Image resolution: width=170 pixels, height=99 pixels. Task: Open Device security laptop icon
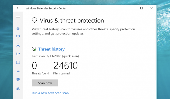coord(18,71)
